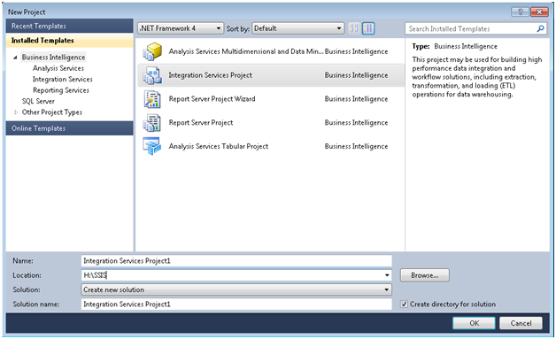The image size is (556, 339).
Task: Open the Sort by Default dropdown
Action: click(x=298, y=28)
